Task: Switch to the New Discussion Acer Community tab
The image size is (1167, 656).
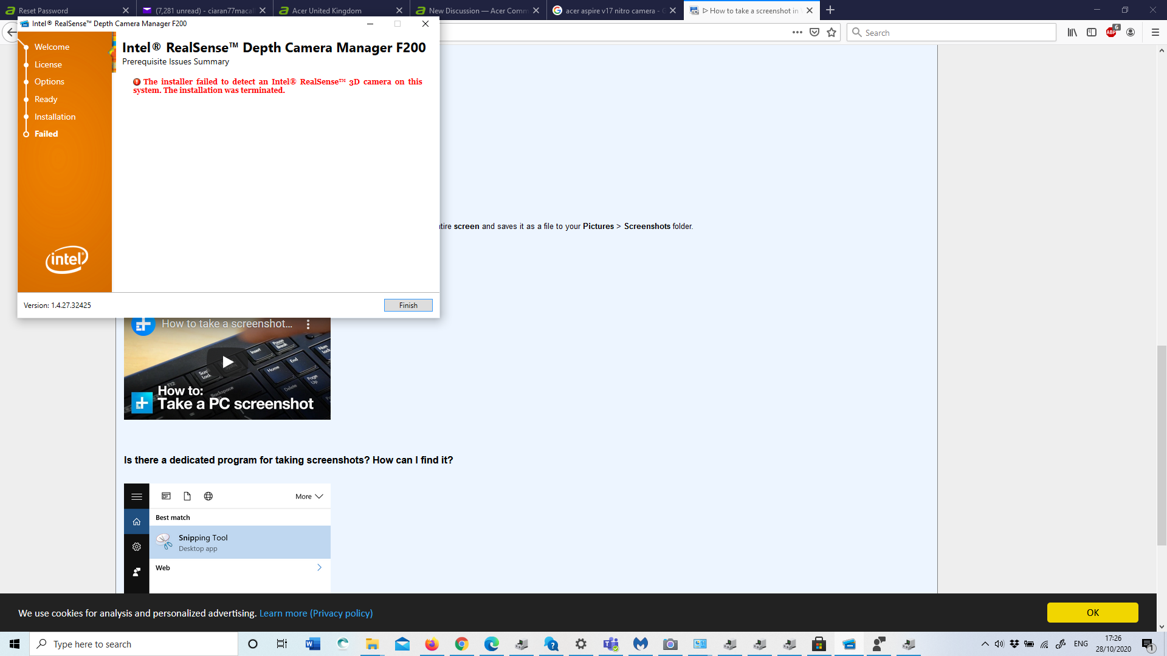Action: (478, 10)
